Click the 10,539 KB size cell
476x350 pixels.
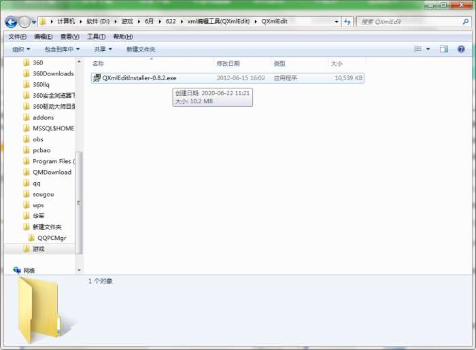click(x=348, y=78)
